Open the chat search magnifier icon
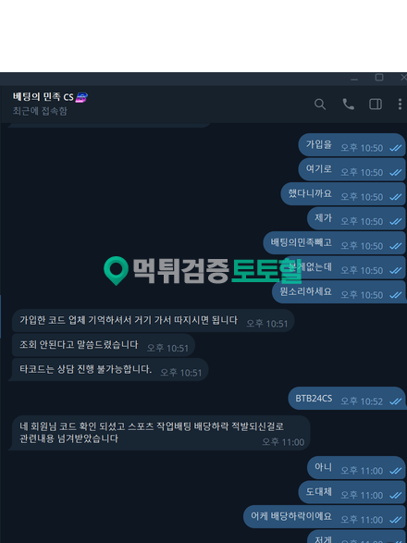407x543 pixels. (320, 104)
